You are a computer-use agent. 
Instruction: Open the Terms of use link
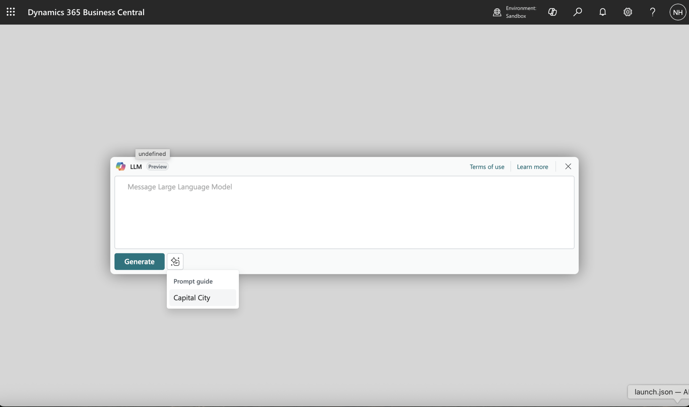[487, 167]
